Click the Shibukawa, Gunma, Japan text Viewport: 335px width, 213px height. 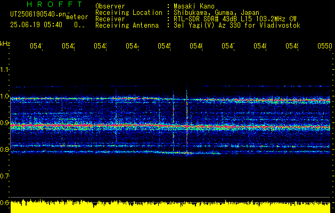pos(216,13)
